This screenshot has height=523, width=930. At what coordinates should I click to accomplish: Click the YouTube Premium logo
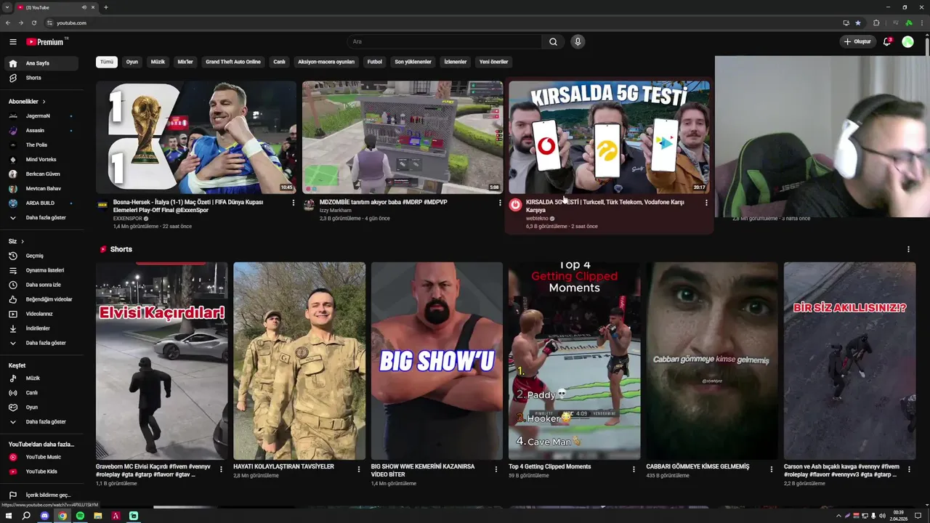click(46, 42)
